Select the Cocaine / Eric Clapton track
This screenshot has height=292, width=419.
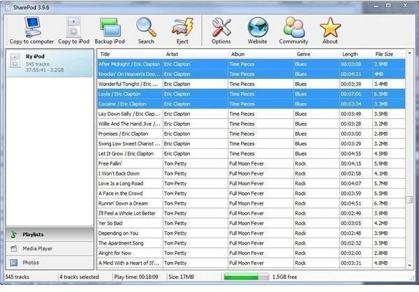[251, 104]
